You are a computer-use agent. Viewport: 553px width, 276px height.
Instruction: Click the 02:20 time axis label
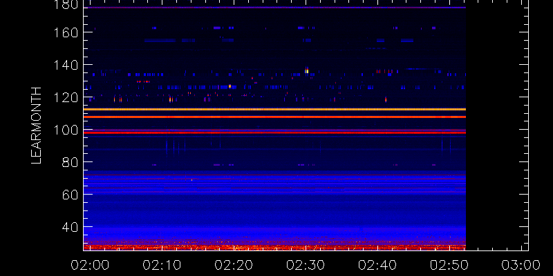[x=234, y=265]
